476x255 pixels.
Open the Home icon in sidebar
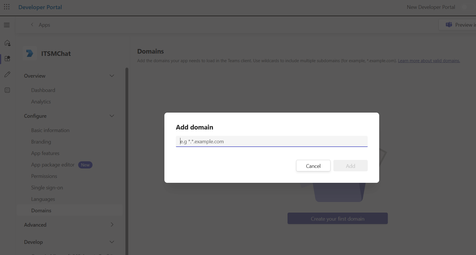tap(7, 43)
